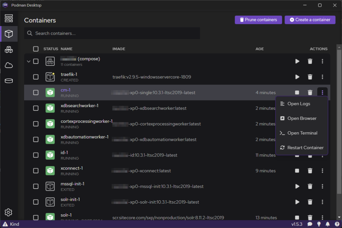This screenshot has width=342, height=228.
Task: Click the lightbulb icon in status bar
Action: 319,224
